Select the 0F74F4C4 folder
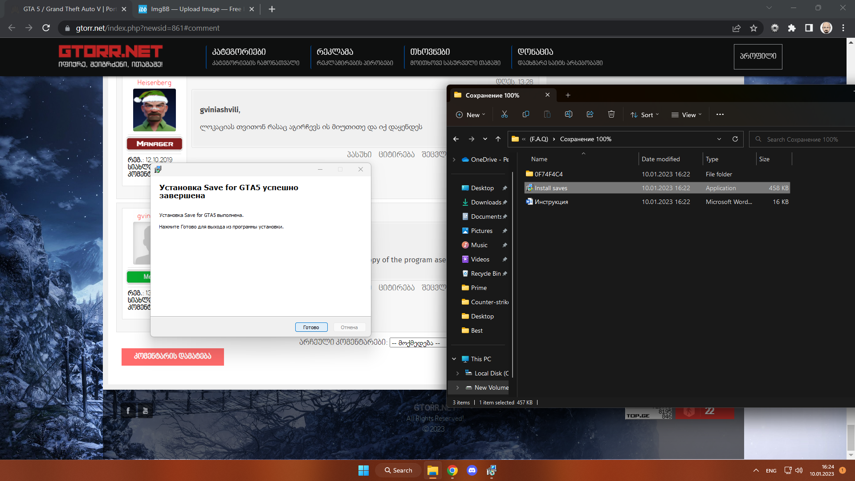Image resolution: width=855 pixels, height=481 pixels. click(x=657, y=174)
